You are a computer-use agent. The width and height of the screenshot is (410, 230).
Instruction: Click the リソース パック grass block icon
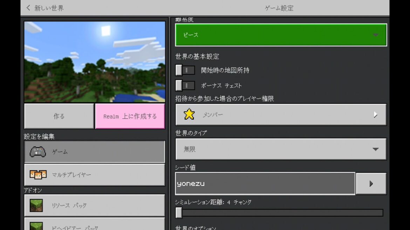[x=36, y=206]
